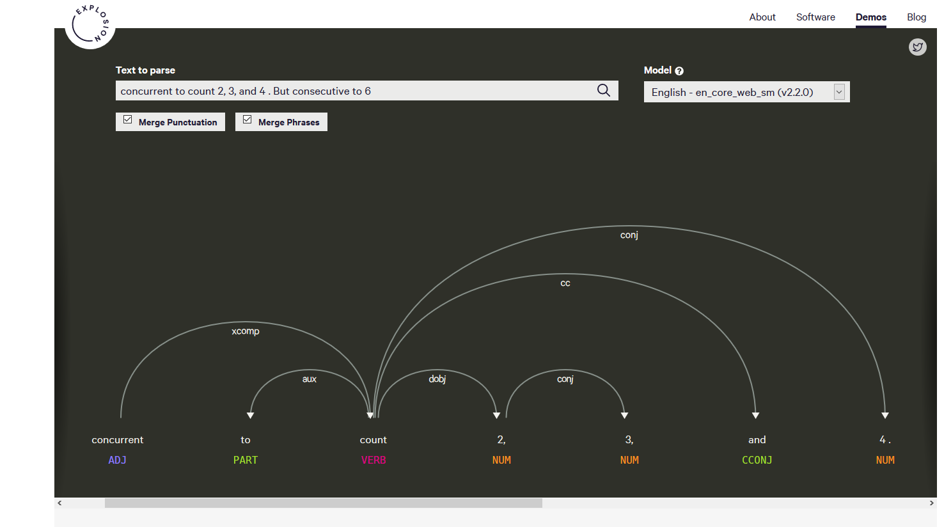Click the Explosion logo
The height and width of the screenshot is (527, 944).
[90, 24]
